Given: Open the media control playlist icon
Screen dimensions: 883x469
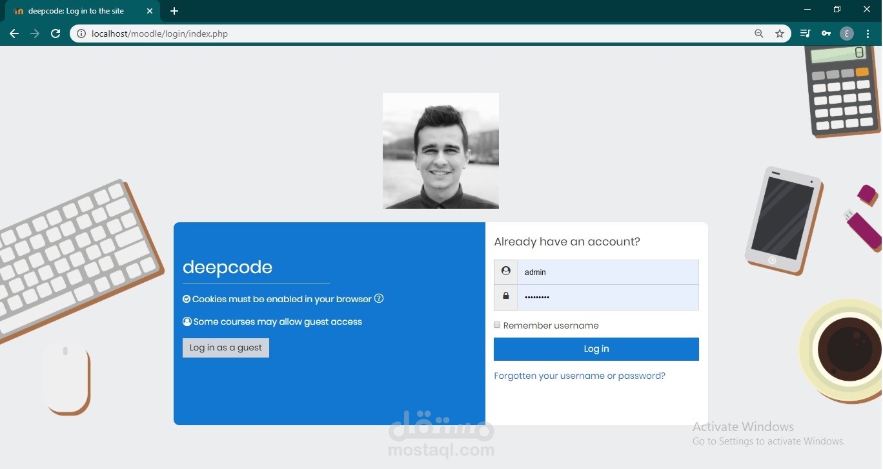Looking at the screenshot, I should click(x=805, y=33).
